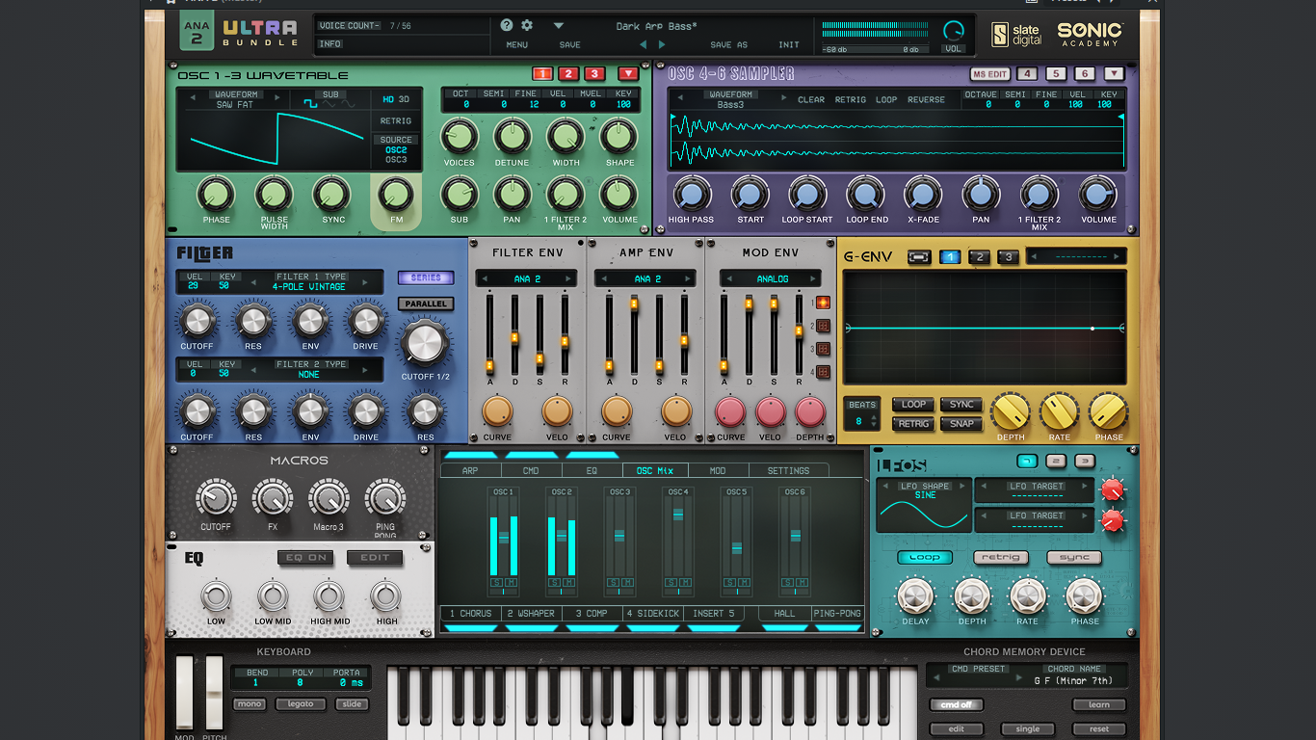Toggle the EQ ON switch
Viewport: 1316px width, 740px height.
[x=305, y=558]
